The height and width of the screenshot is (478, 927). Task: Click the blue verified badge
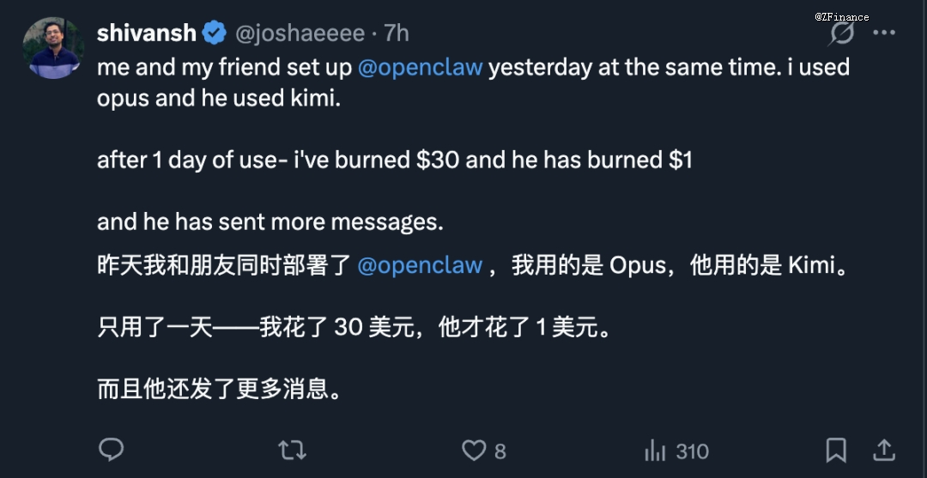tap(215, 33)
